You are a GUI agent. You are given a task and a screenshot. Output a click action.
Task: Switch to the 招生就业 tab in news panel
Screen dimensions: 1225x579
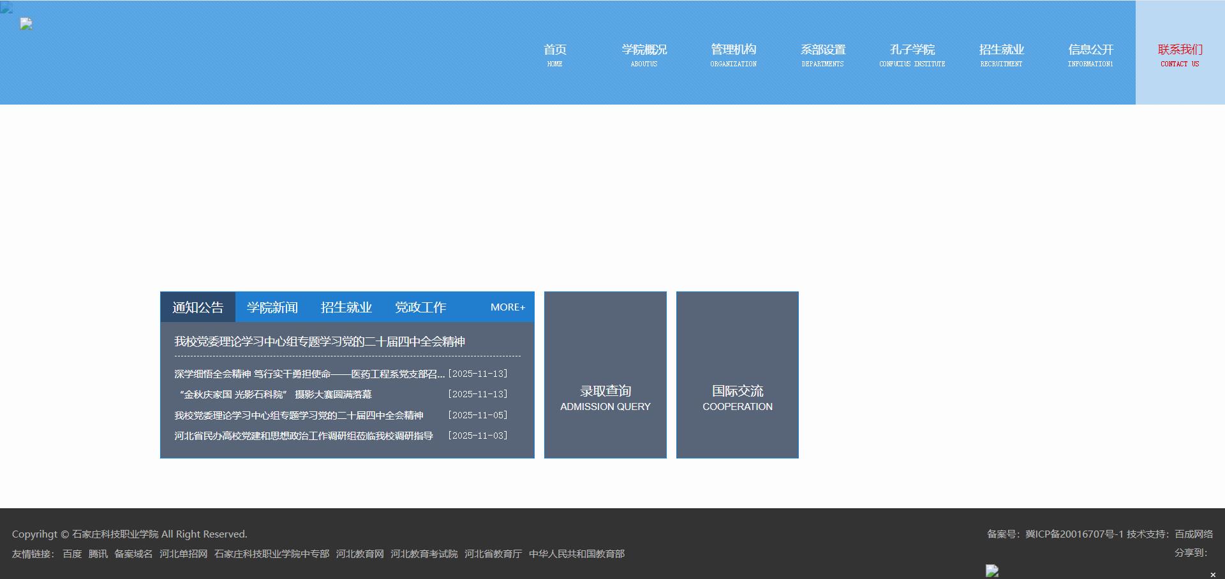point(346,307)
